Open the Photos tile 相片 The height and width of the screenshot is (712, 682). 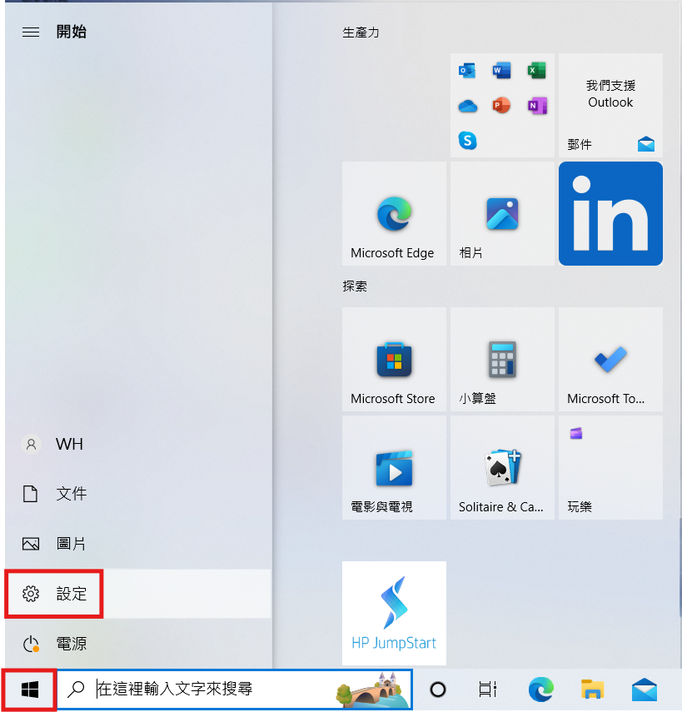click(x=502, y=213)
